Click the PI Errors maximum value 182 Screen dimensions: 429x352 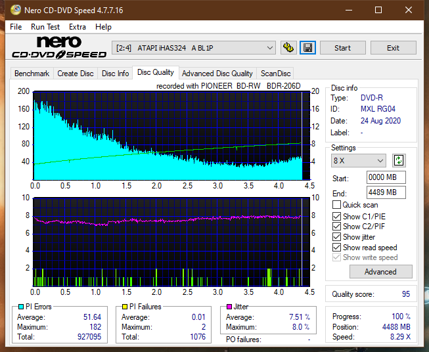95,327
